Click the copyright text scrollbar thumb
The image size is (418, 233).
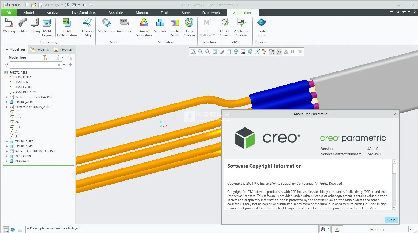394,168
